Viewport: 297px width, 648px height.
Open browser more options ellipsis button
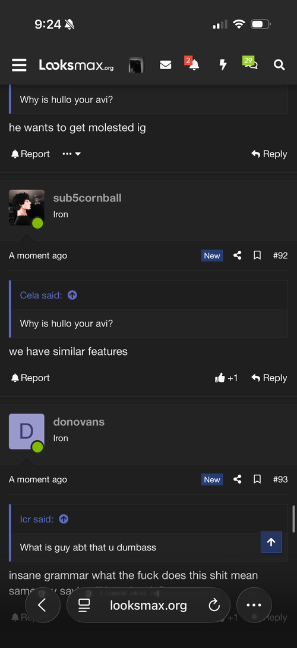[254, 605]
